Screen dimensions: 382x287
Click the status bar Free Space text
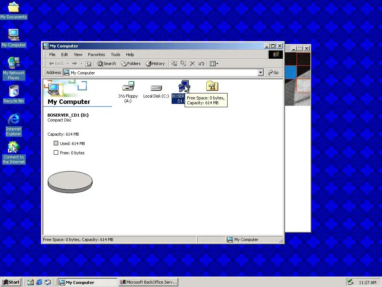(x=78, y=240)
